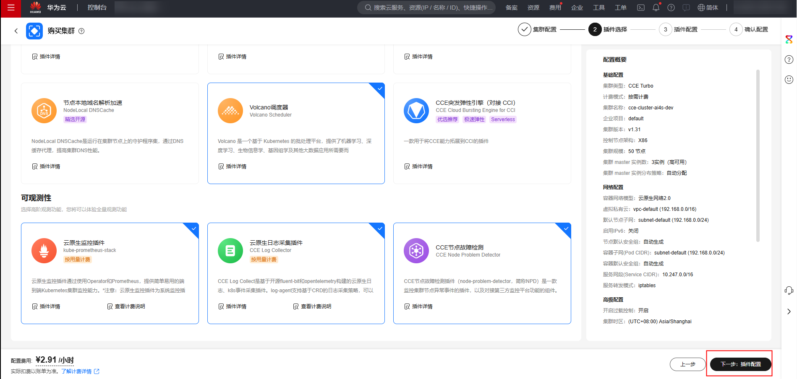Open the customer service headset icon
The image size is (797, 379).
tap(789, 291)
